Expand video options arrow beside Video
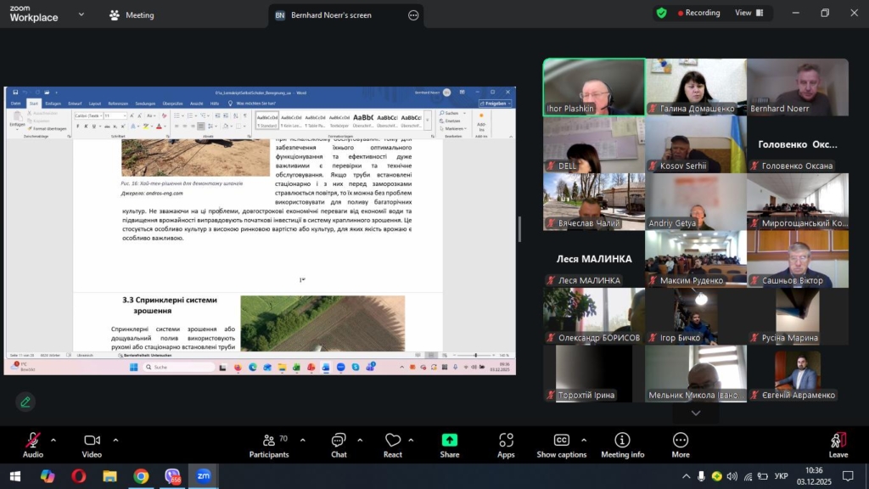The width and height of the screenshot is (869, 489). (x=115, y=440)
